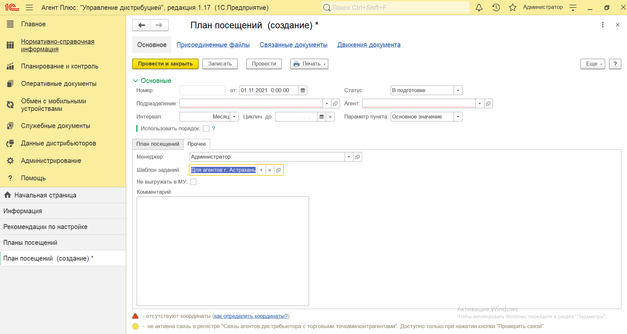Image resolution: width=627 pixels, height=334 pixels.
Task: Open calendar for Циклич. до field
Action: click(322, 116)
